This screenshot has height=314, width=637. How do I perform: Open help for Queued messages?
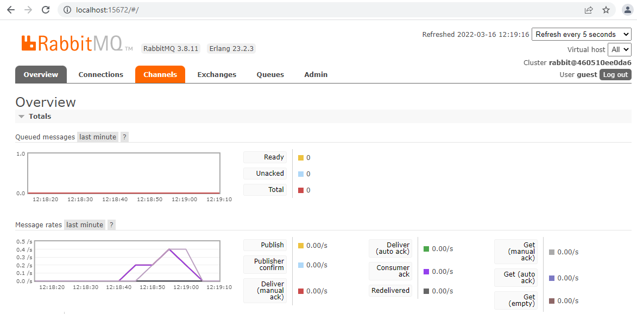pos(124,137)
